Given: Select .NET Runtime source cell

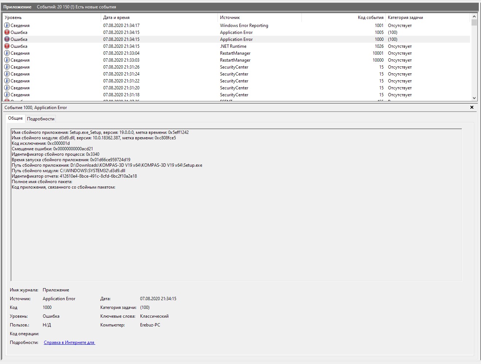Looking at the screenshot, I should [x=233, y=46].
